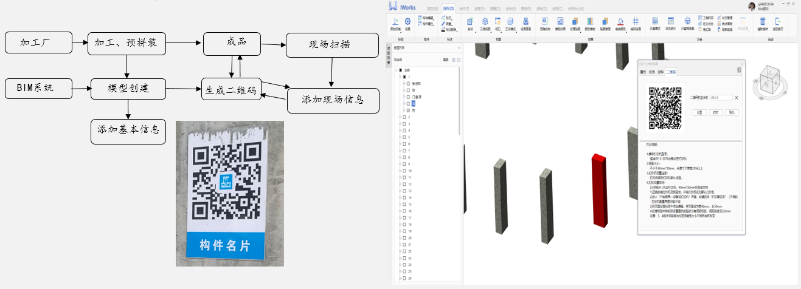
Task: Open the 项目(M) ribbon tab
Action: coord(432,8)
